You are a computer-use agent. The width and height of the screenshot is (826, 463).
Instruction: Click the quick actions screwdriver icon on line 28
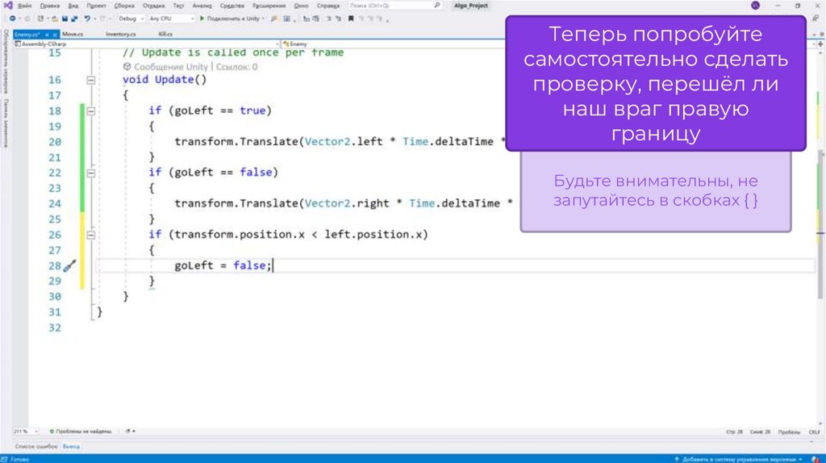point(69,266)
